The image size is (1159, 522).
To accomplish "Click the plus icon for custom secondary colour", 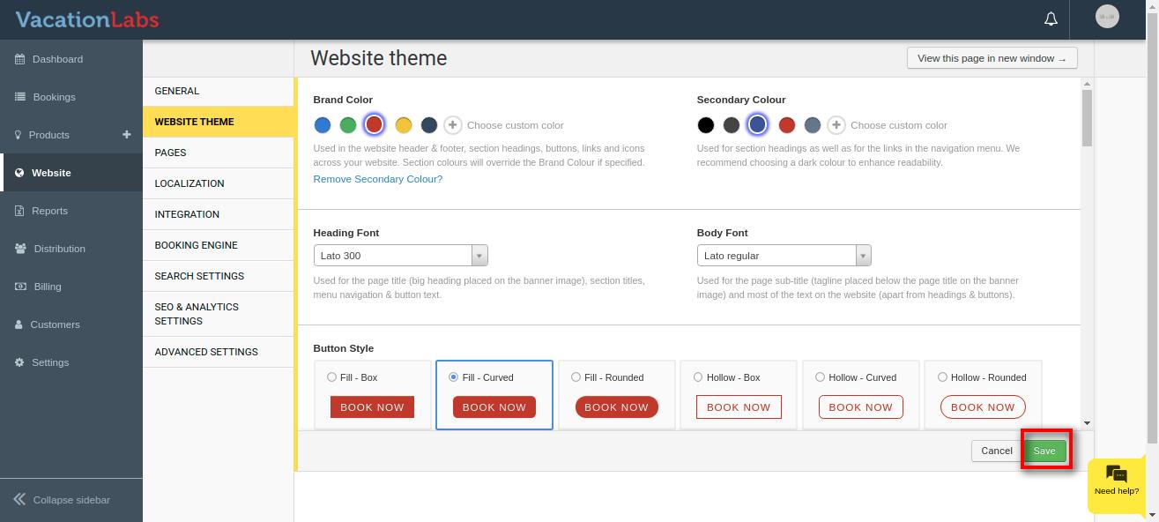I will click(x=836, y=125).
